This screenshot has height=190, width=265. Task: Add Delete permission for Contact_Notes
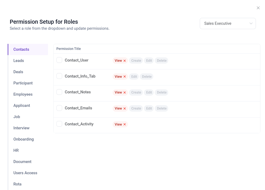pyautogui.click(x=162, y=92)
